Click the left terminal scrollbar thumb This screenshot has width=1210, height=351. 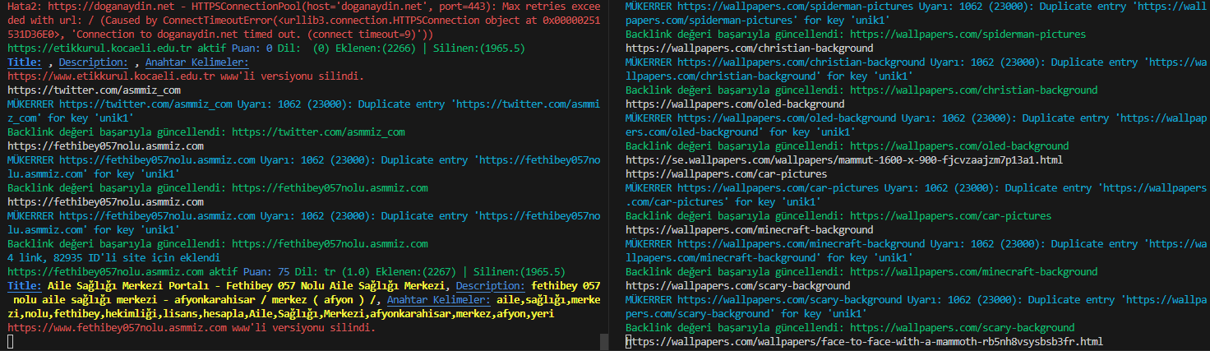[603, 341]
